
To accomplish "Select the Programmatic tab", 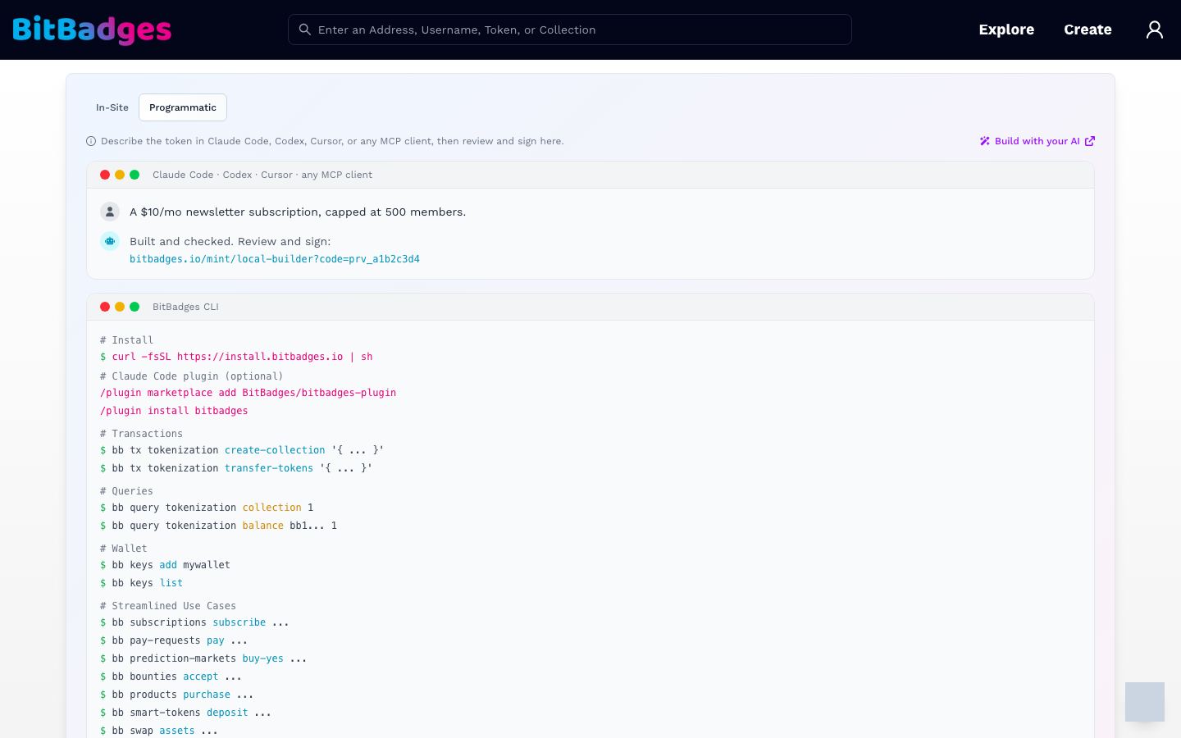I will click(183, 107).
